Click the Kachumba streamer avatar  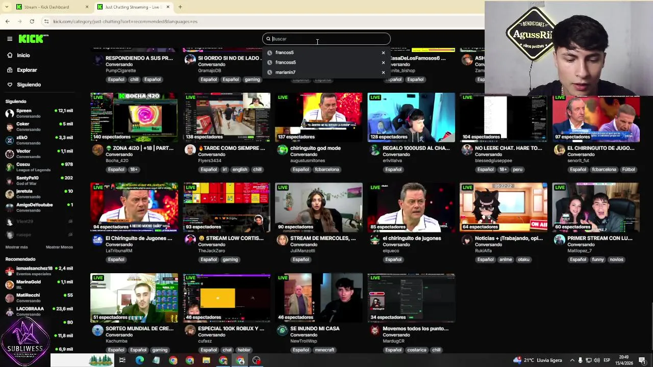tap(97, 330)
